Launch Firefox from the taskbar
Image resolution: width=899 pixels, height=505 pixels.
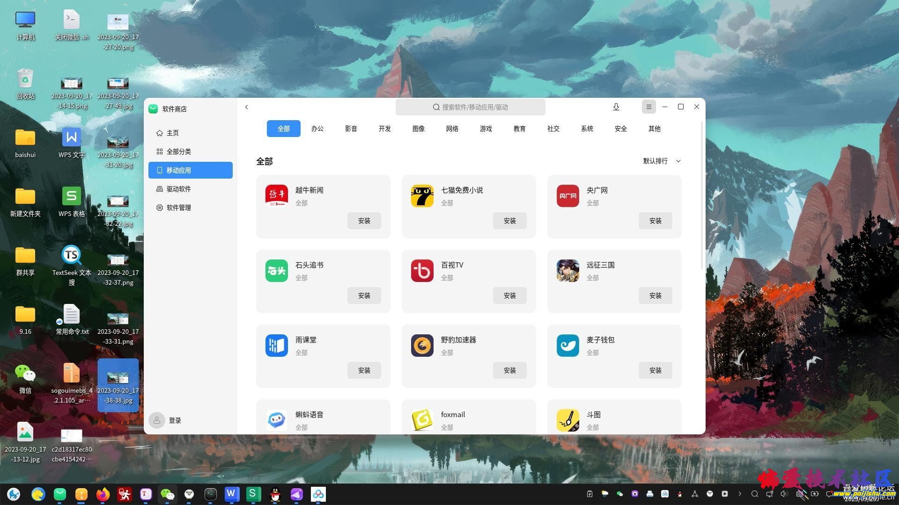103,494
